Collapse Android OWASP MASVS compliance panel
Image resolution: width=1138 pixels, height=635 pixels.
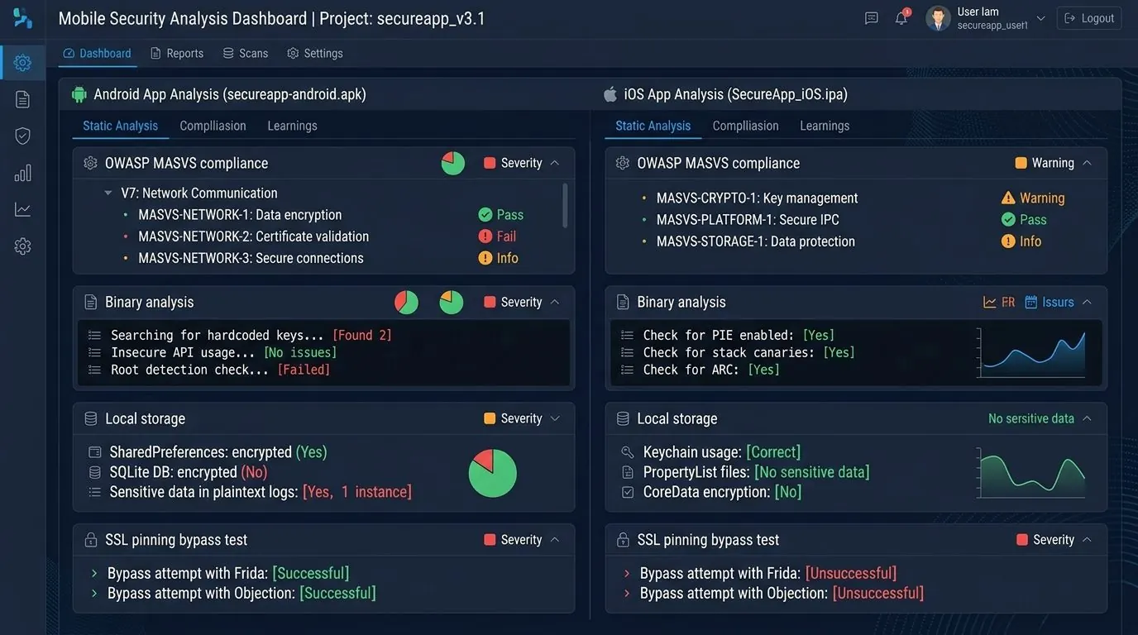click(x=555, y=163)
